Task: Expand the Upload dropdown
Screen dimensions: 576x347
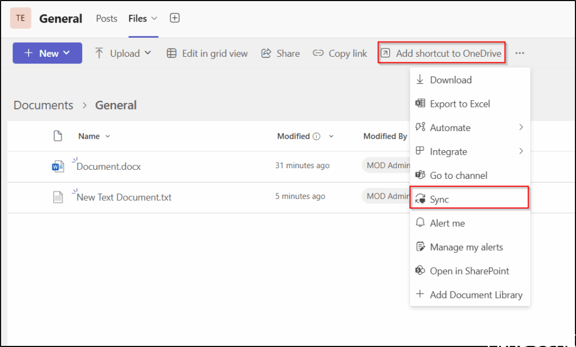Action: pyautogui.click(x=123, y=53)
